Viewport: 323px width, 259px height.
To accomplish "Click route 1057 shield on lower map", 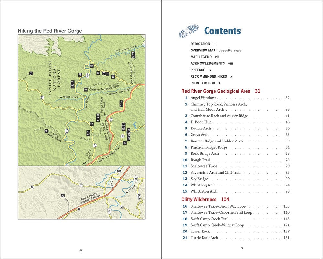I will (x=135, y=179).
